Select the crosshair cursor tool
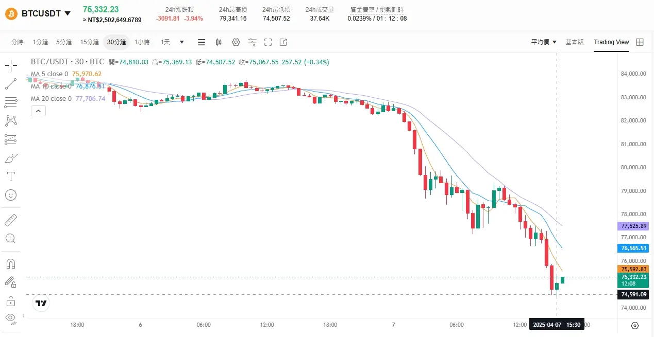 [x=11, y=65]
